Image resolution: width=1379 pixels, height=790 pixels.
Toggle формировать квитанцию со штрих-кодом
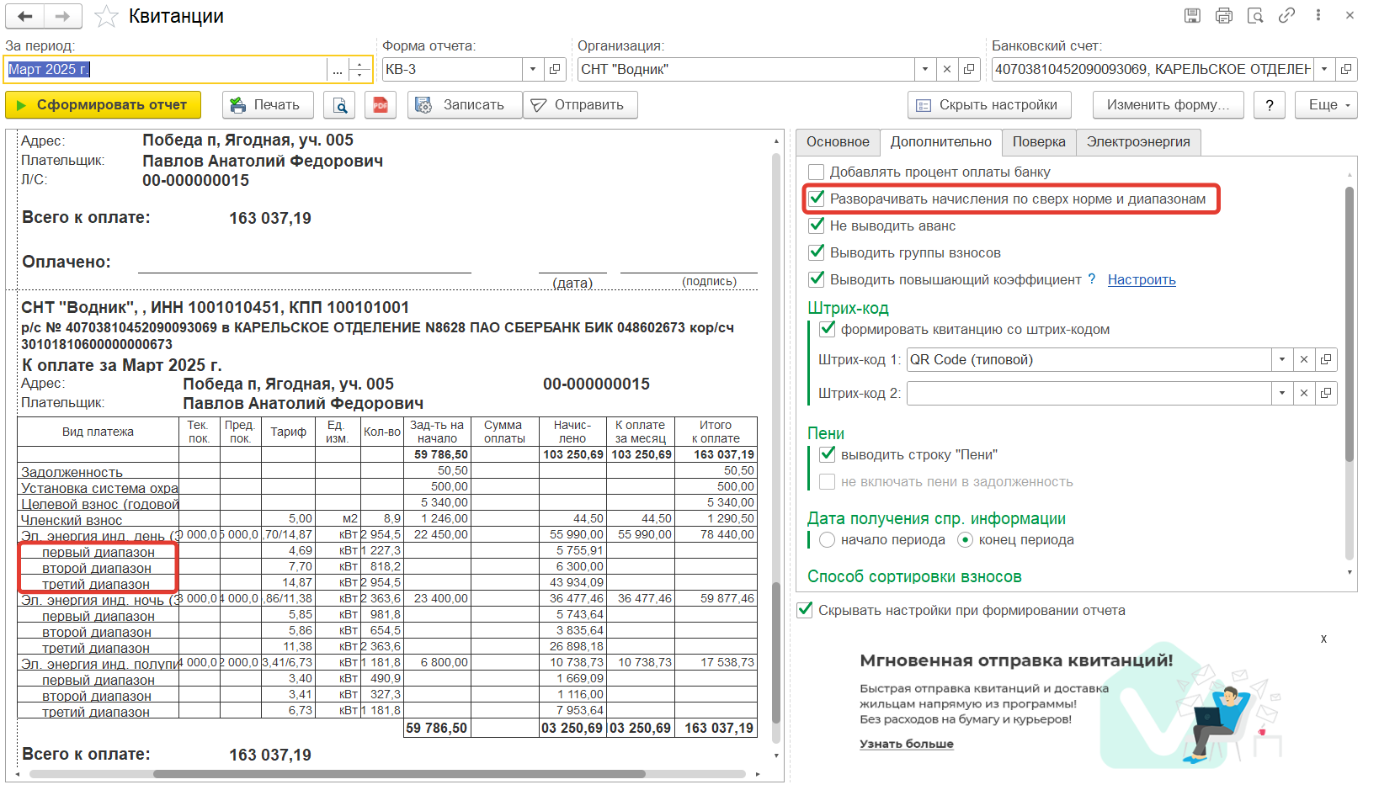828,329
